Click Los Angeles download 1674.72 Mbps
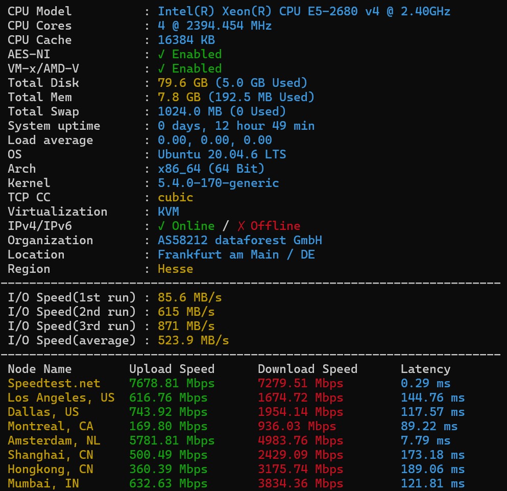The image size is (507, 491). (x=300, y=398)
